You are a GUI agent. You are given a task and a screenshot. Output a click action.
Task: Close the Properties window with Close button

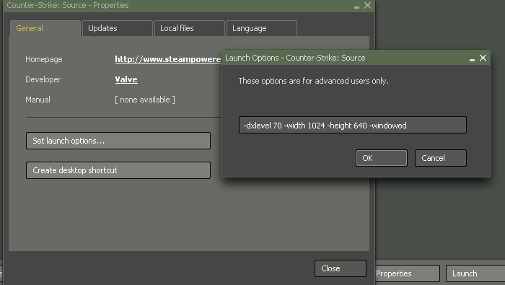click(x=341, y=268)
